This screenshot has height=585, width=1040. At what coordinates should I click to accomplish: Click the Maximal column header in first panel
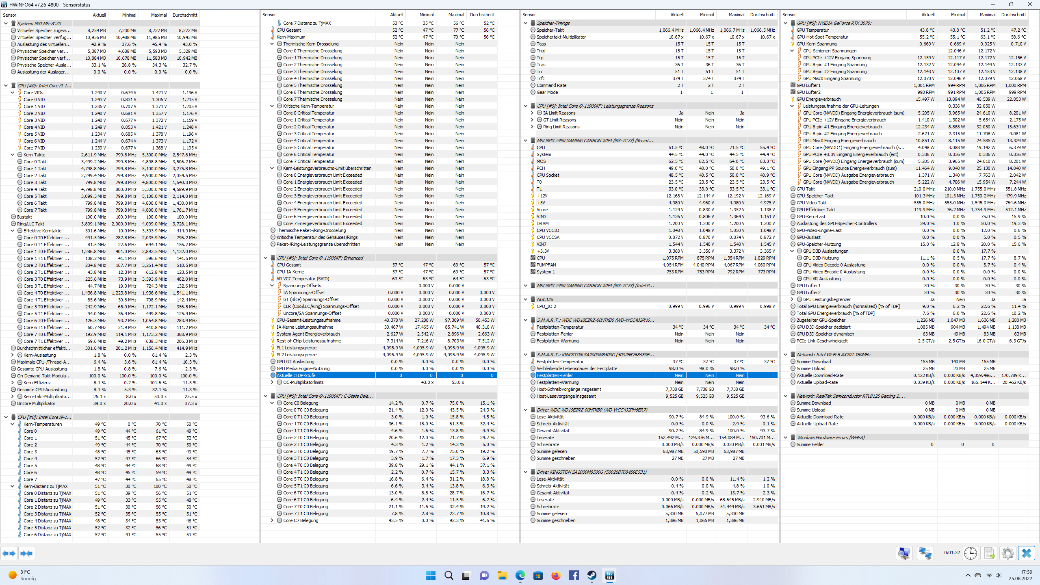(x=158, y=15)
